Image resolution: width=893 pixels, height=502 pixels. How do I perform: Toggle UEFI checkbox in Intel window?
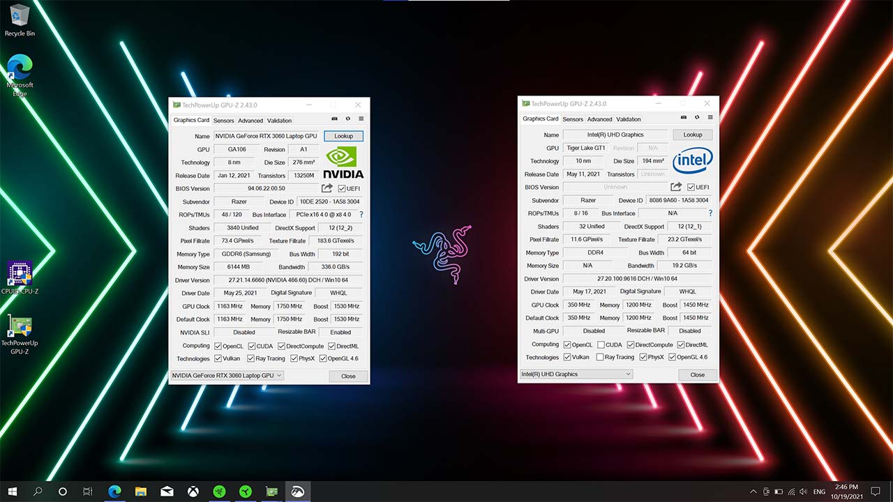coord(691,187)
